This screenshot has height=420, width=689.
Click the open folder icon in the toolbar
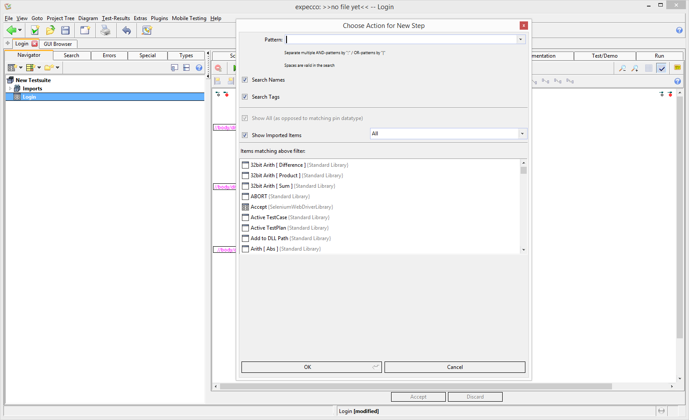point(50,30)
